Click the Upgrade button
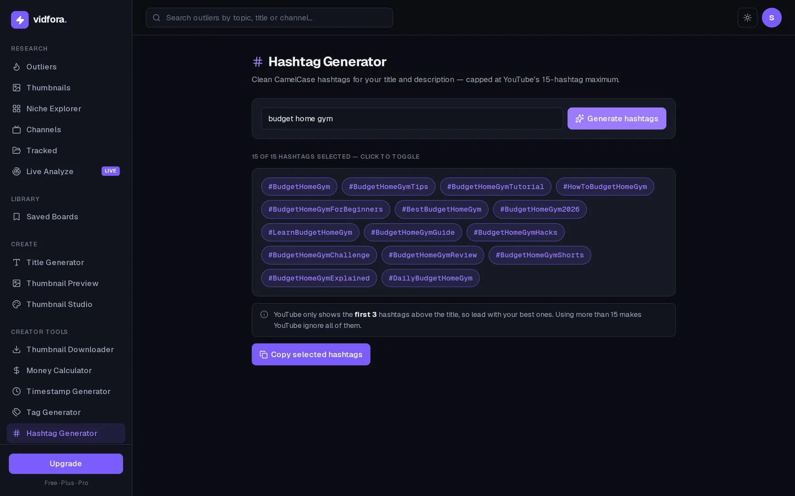 (x=66, y=464)
